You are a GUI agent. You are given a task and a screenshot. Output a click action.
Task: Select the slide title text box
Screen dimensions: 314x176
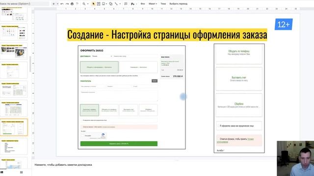167,35
